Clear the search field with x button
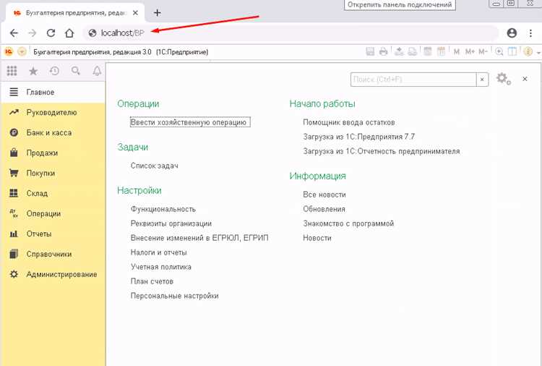Image resolution: width=542 pixels, height=366 pixels. [482, 80]
